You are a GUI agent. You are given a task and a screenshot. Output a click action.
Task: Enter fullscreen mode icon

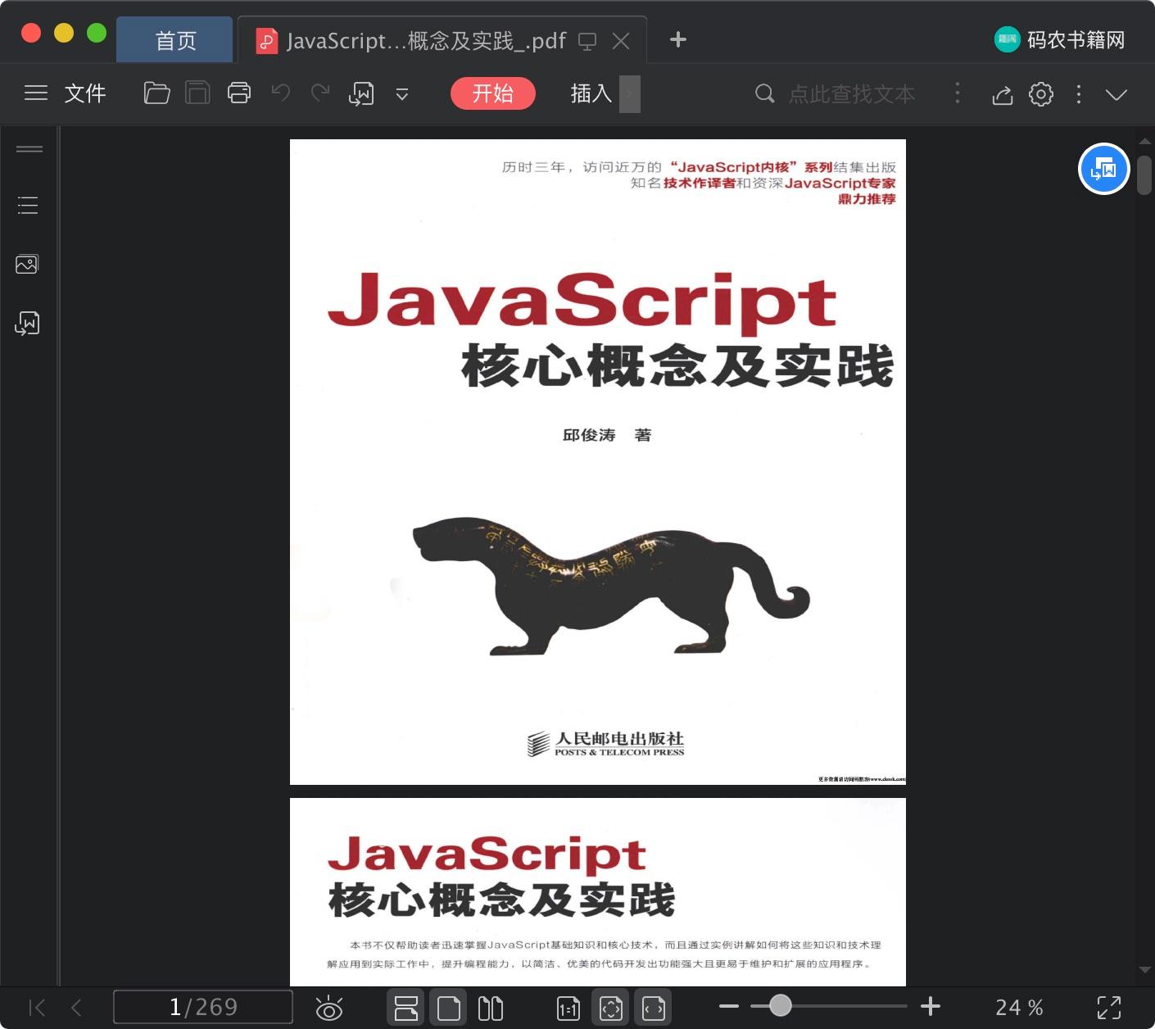click(x=1109, y=1008)
